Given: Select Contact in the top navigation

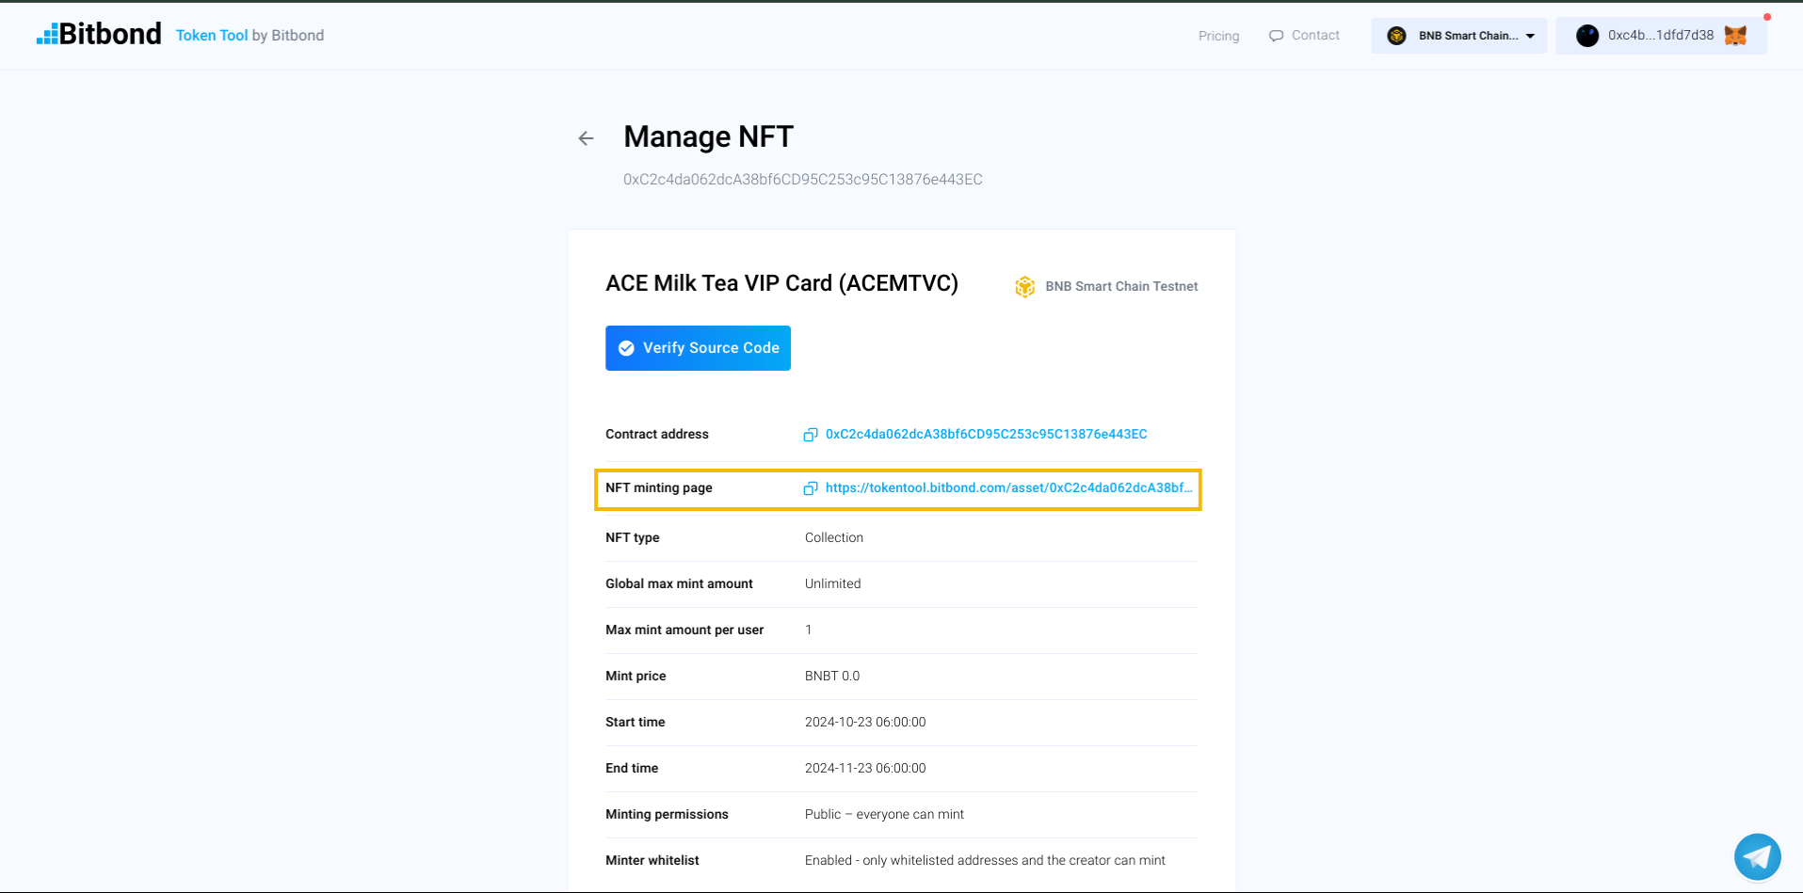Looking at the screenshot, I should 1314,35.
